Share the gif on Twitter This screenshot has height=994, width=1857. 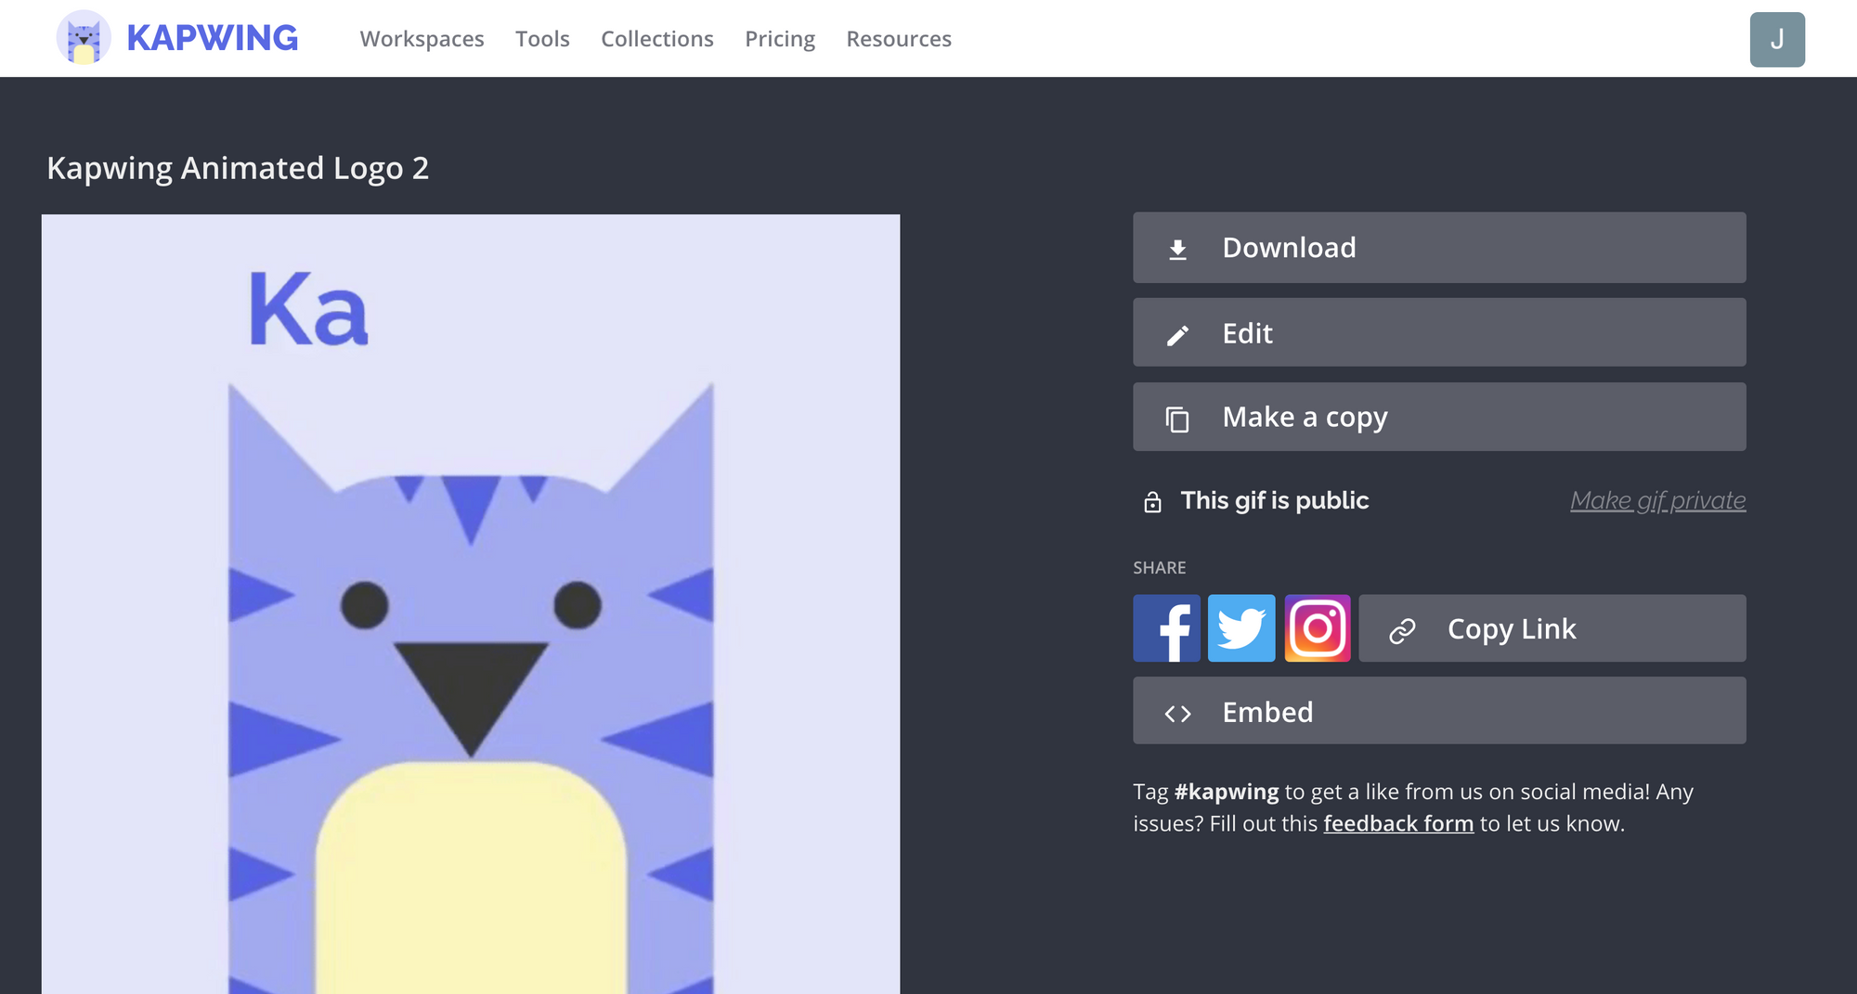[x=1241, y=628]
